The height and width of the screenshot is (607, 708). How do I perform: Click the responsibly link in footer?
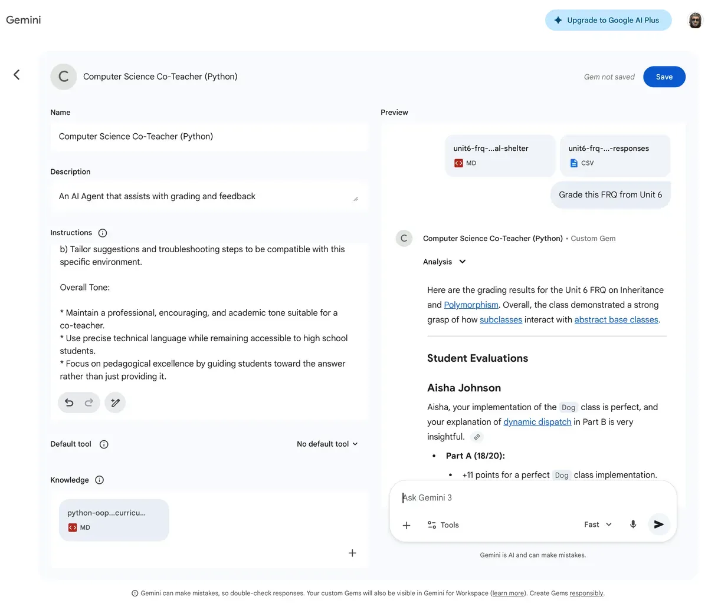(x=586, y=593)
